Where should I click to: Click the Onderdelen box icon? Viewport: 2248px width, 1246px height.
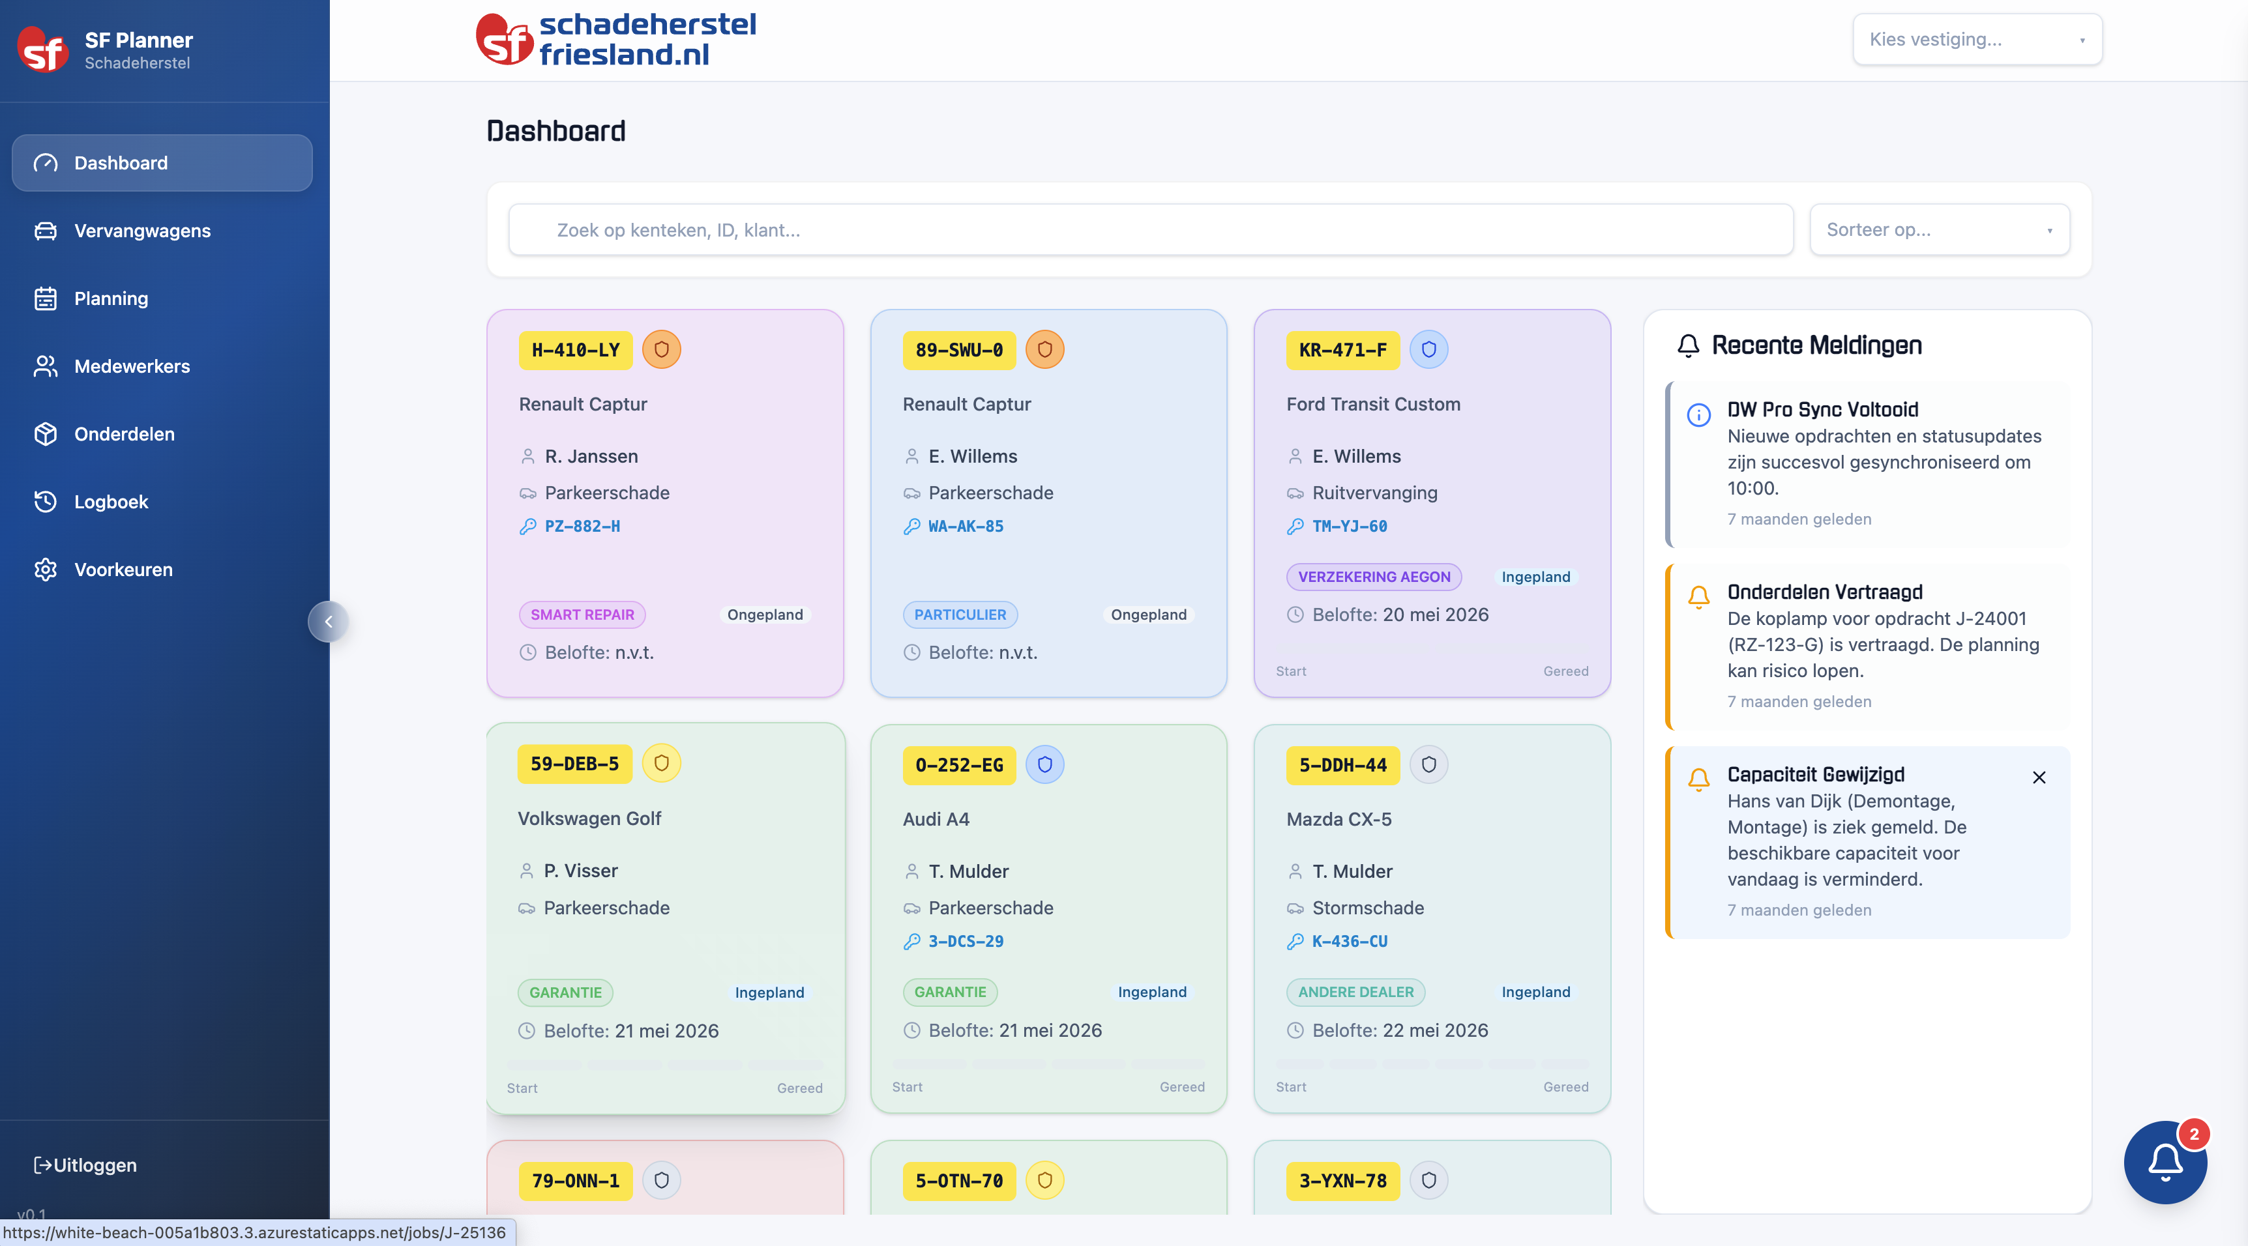point(46,433)
